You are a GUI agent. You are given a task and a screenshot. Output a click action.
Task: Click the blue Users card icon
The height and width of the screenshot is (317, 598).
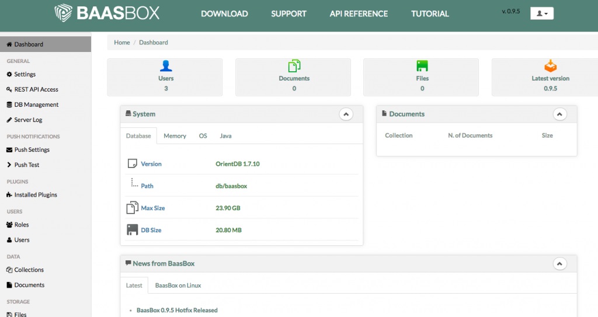[166, 66]
